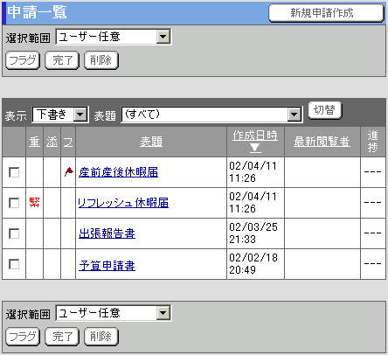The image size is (388, 355).
Task: Click the red flag icon on 産前産後休暇届
Action: point(69,171)
